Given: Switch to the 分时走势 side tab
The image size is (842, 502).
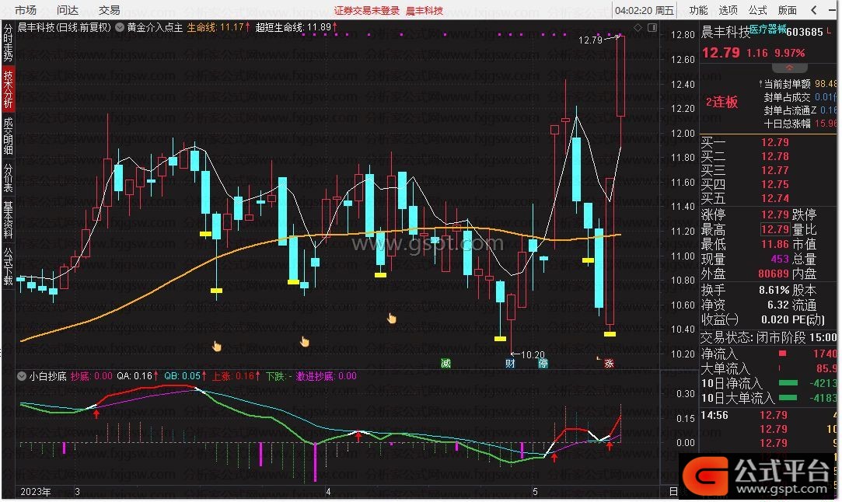Looking at the screenshot, I should click(8, 43).
